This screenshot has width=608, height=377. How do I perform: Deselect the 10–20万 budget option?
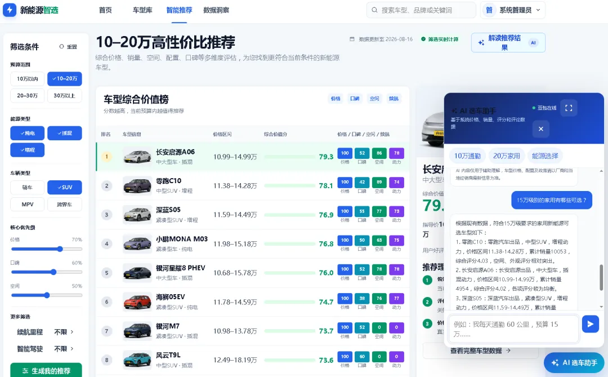pyautogui.click(x=65, y=78)
